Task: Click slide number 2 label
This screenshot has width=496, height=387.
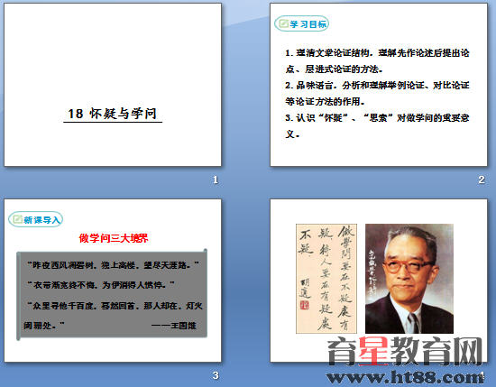Action: click(x=482, y=180)
